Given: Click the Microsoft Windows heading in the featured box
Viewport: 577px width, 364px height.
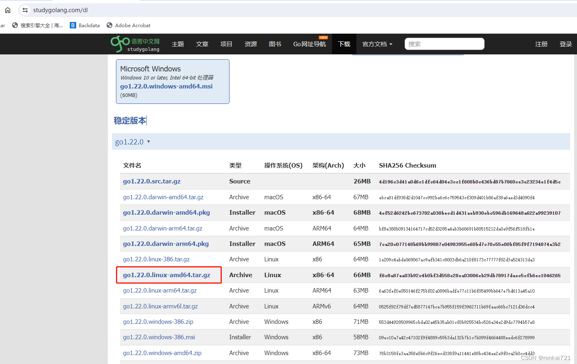Looking at the screenshot, I should pos(150,69).
